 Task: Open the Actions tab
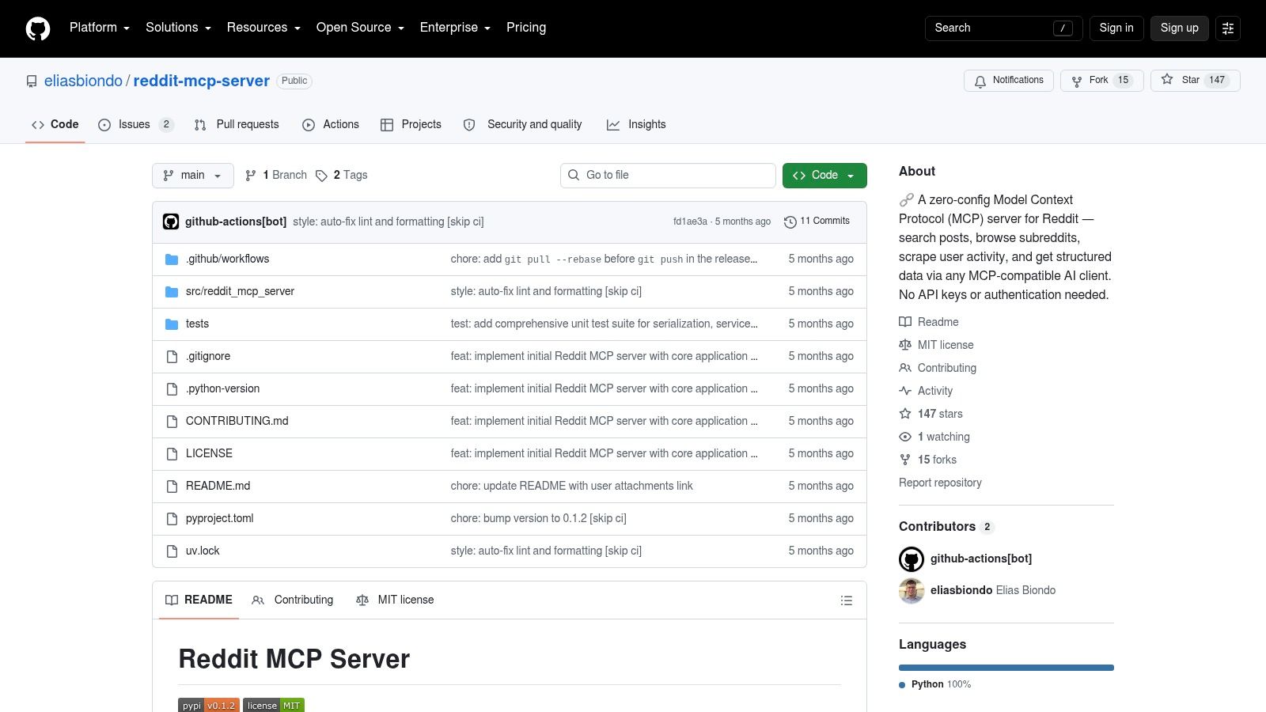(331, 124)
